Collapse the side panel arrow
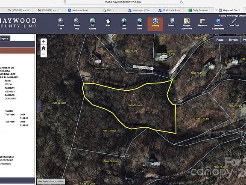This screenshot has width=246, height=185. [39, 106]
